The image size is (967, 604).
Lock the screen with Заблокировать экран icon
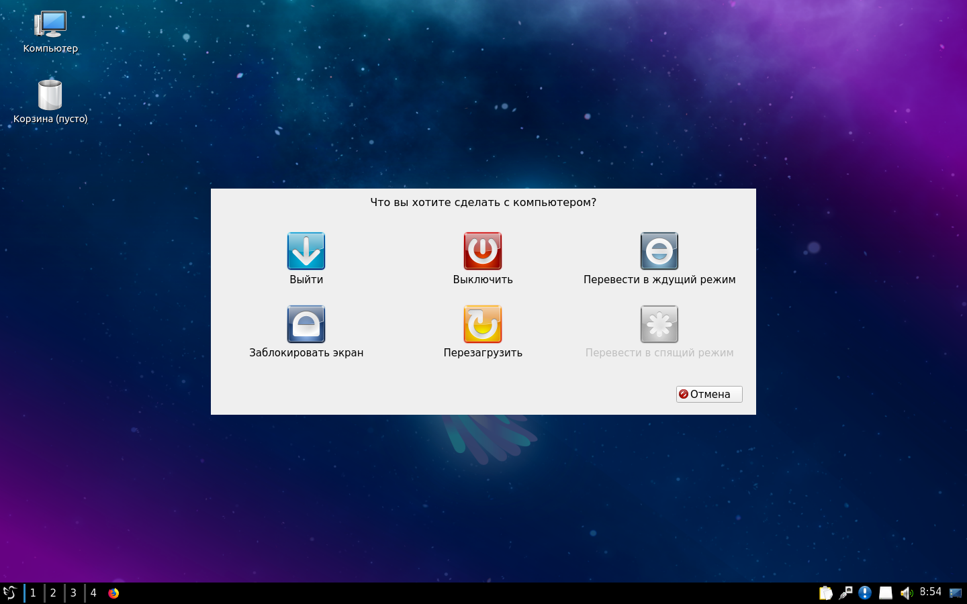coord(306,324)
